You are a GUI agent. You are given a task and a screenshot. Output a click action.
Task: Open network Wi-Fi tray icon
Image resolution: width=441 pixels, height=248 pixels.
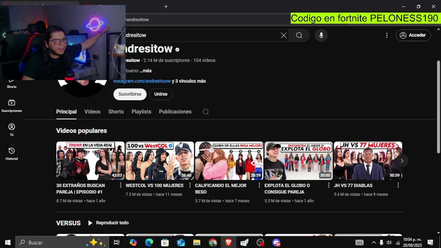pos(398,243)
